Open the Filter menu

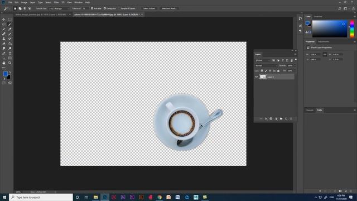click(x=56, y=2)
